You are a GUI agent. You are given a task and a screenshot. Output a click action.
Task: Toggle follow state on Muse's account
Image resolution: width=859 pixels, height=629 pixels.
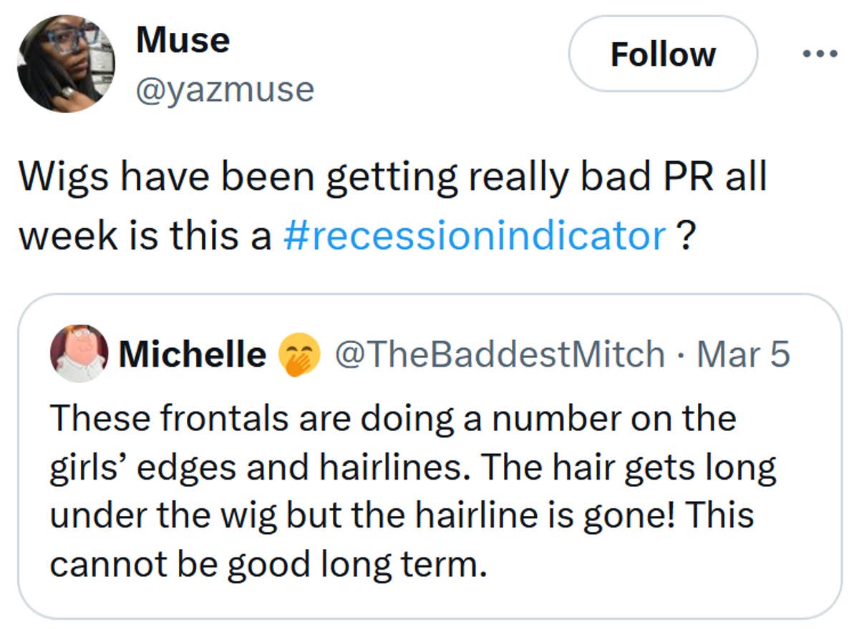663,54
